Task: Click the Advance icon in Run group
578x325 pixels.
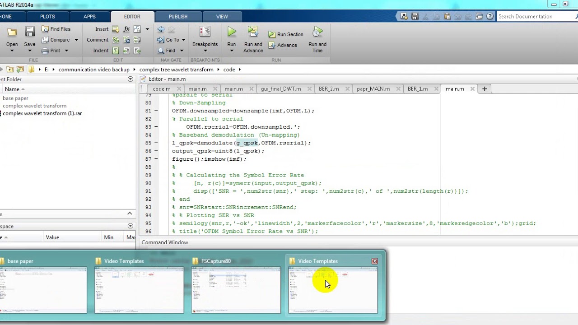Action: pyautogui.click(x=272, y=45)
